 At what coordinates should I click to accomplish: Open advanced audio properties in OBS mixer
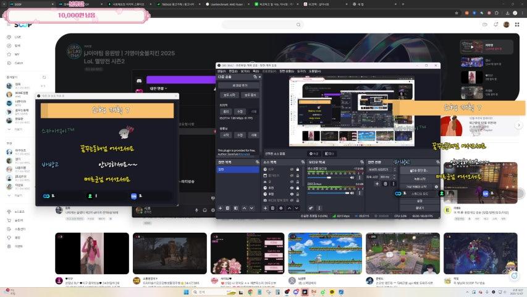pyautogui.click(x=311, y=208)
